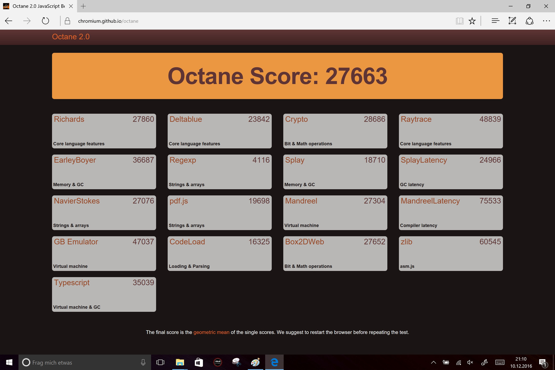Restore down the Edge browser window
The width and height of the screenshot is (555, 370).
click(x=528, y=6)
